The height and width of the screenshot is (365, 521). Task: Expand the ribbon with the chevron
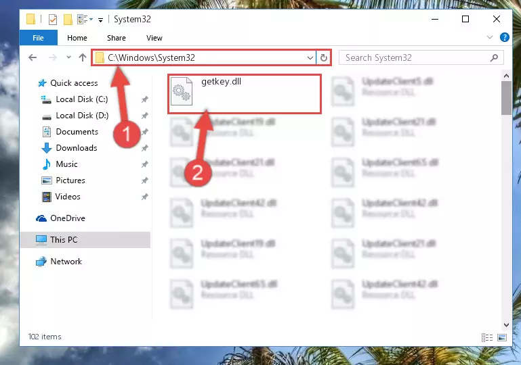[x=489, y=37]
